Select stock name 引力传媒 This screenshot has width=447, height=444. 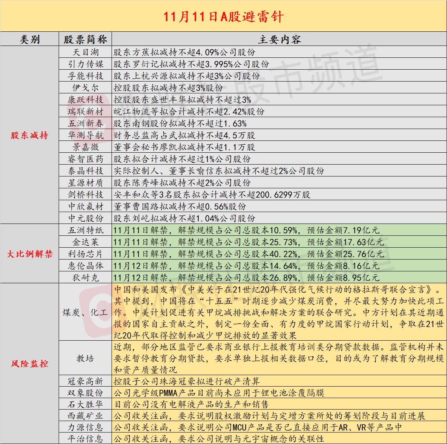(85, 64)
